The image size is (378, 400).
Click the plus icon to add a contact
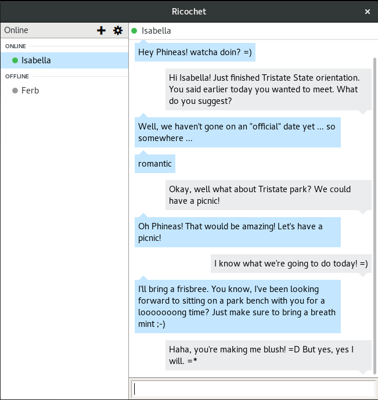[x=101, y=30]
